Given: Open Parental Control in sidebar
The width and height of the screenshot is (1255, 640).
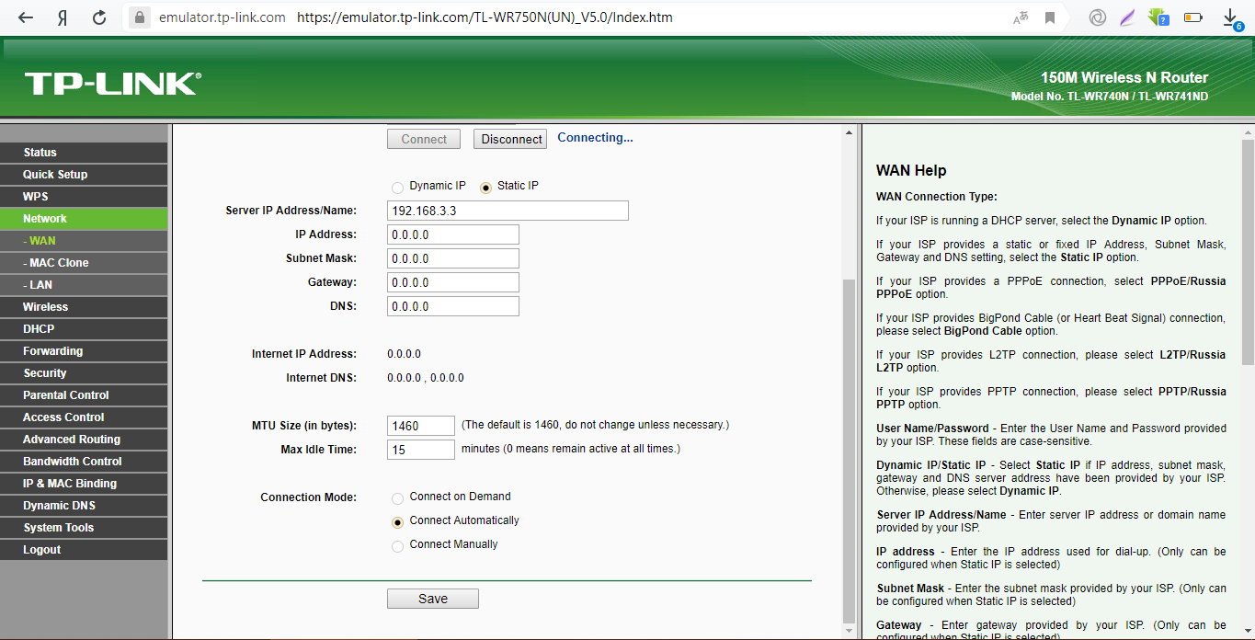Looking at the screenshot, I should pyautogui.click(x=84, y=395).
